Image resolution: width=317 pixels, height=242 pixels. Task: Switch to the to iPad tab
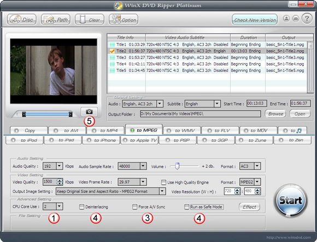tap(63, 140)
